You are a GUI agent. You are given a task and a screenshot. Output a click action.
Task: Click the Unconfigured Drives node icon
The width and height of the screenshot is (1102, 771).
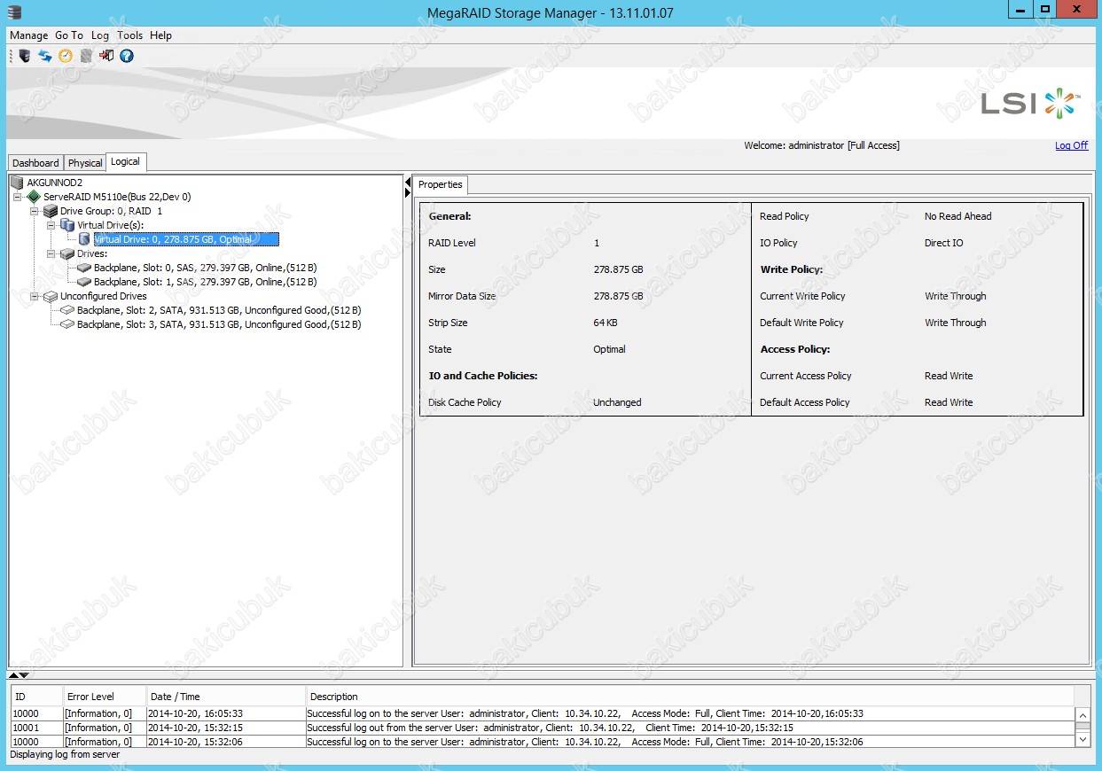pos(51,296)
